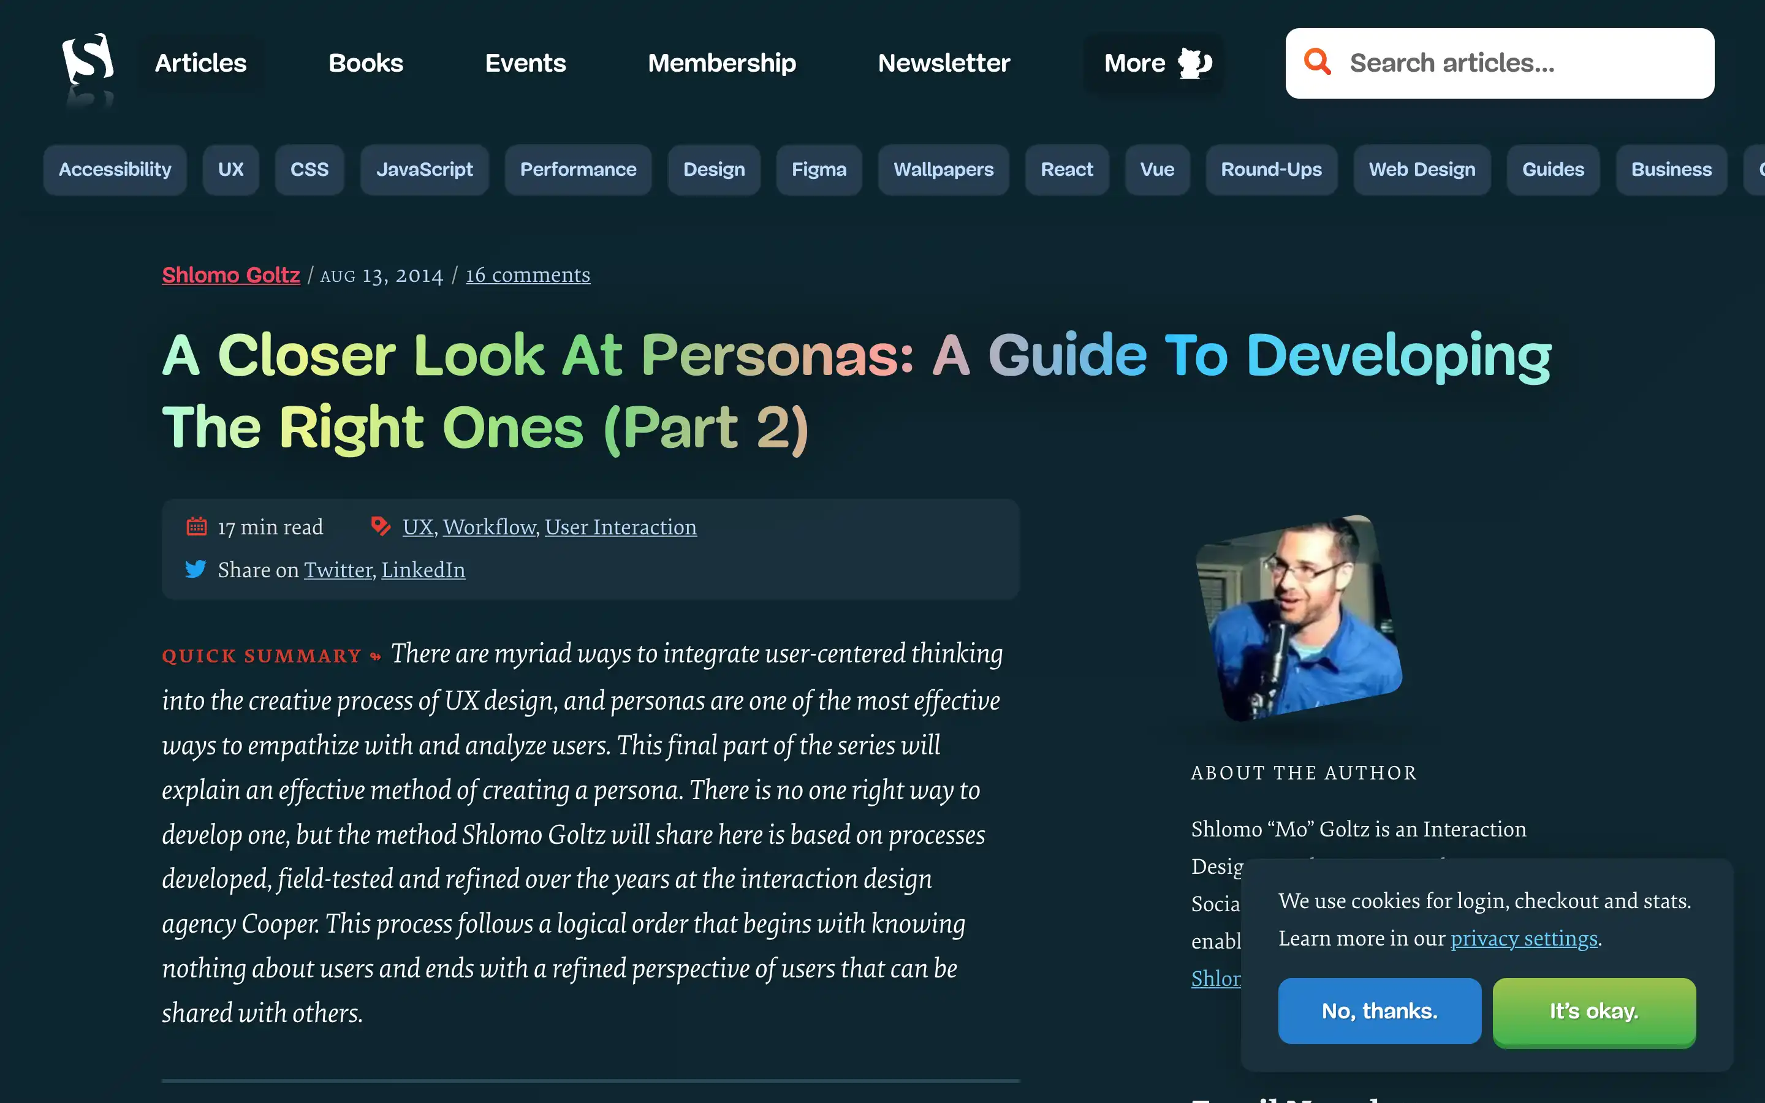Click the 17 min read text
Image resolution: width=1765 pixels, height=1103 pixels.
click(x=271, y=527)
